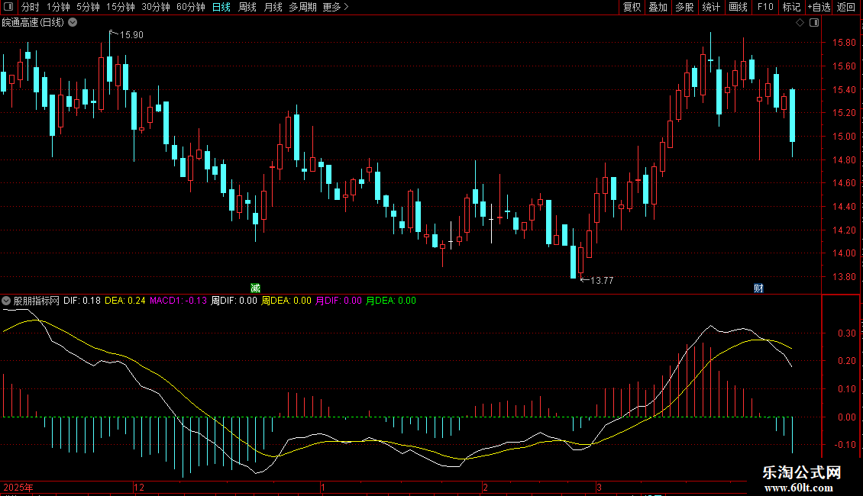Switch to 分时 intraday view
Screen dimensions: 863x496
coord(31,7)
